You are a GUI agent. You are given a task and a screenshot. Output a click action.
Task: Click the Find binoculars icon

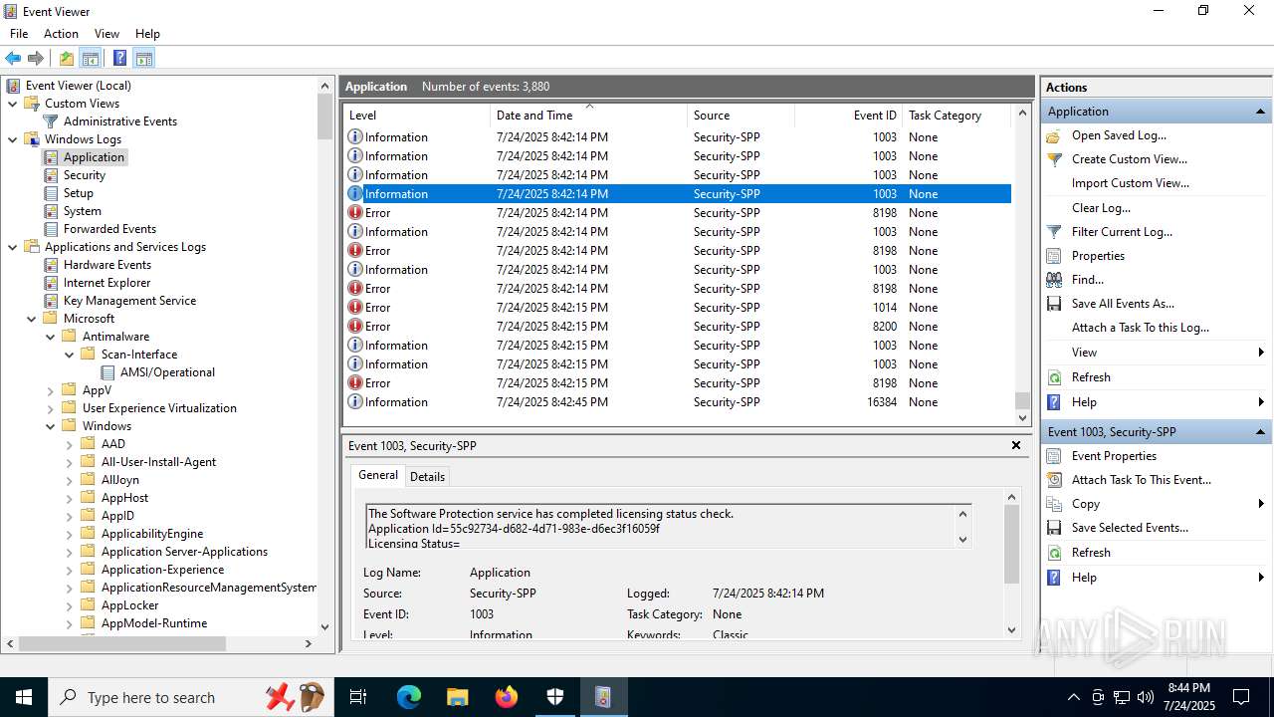tap(1054, 280)
